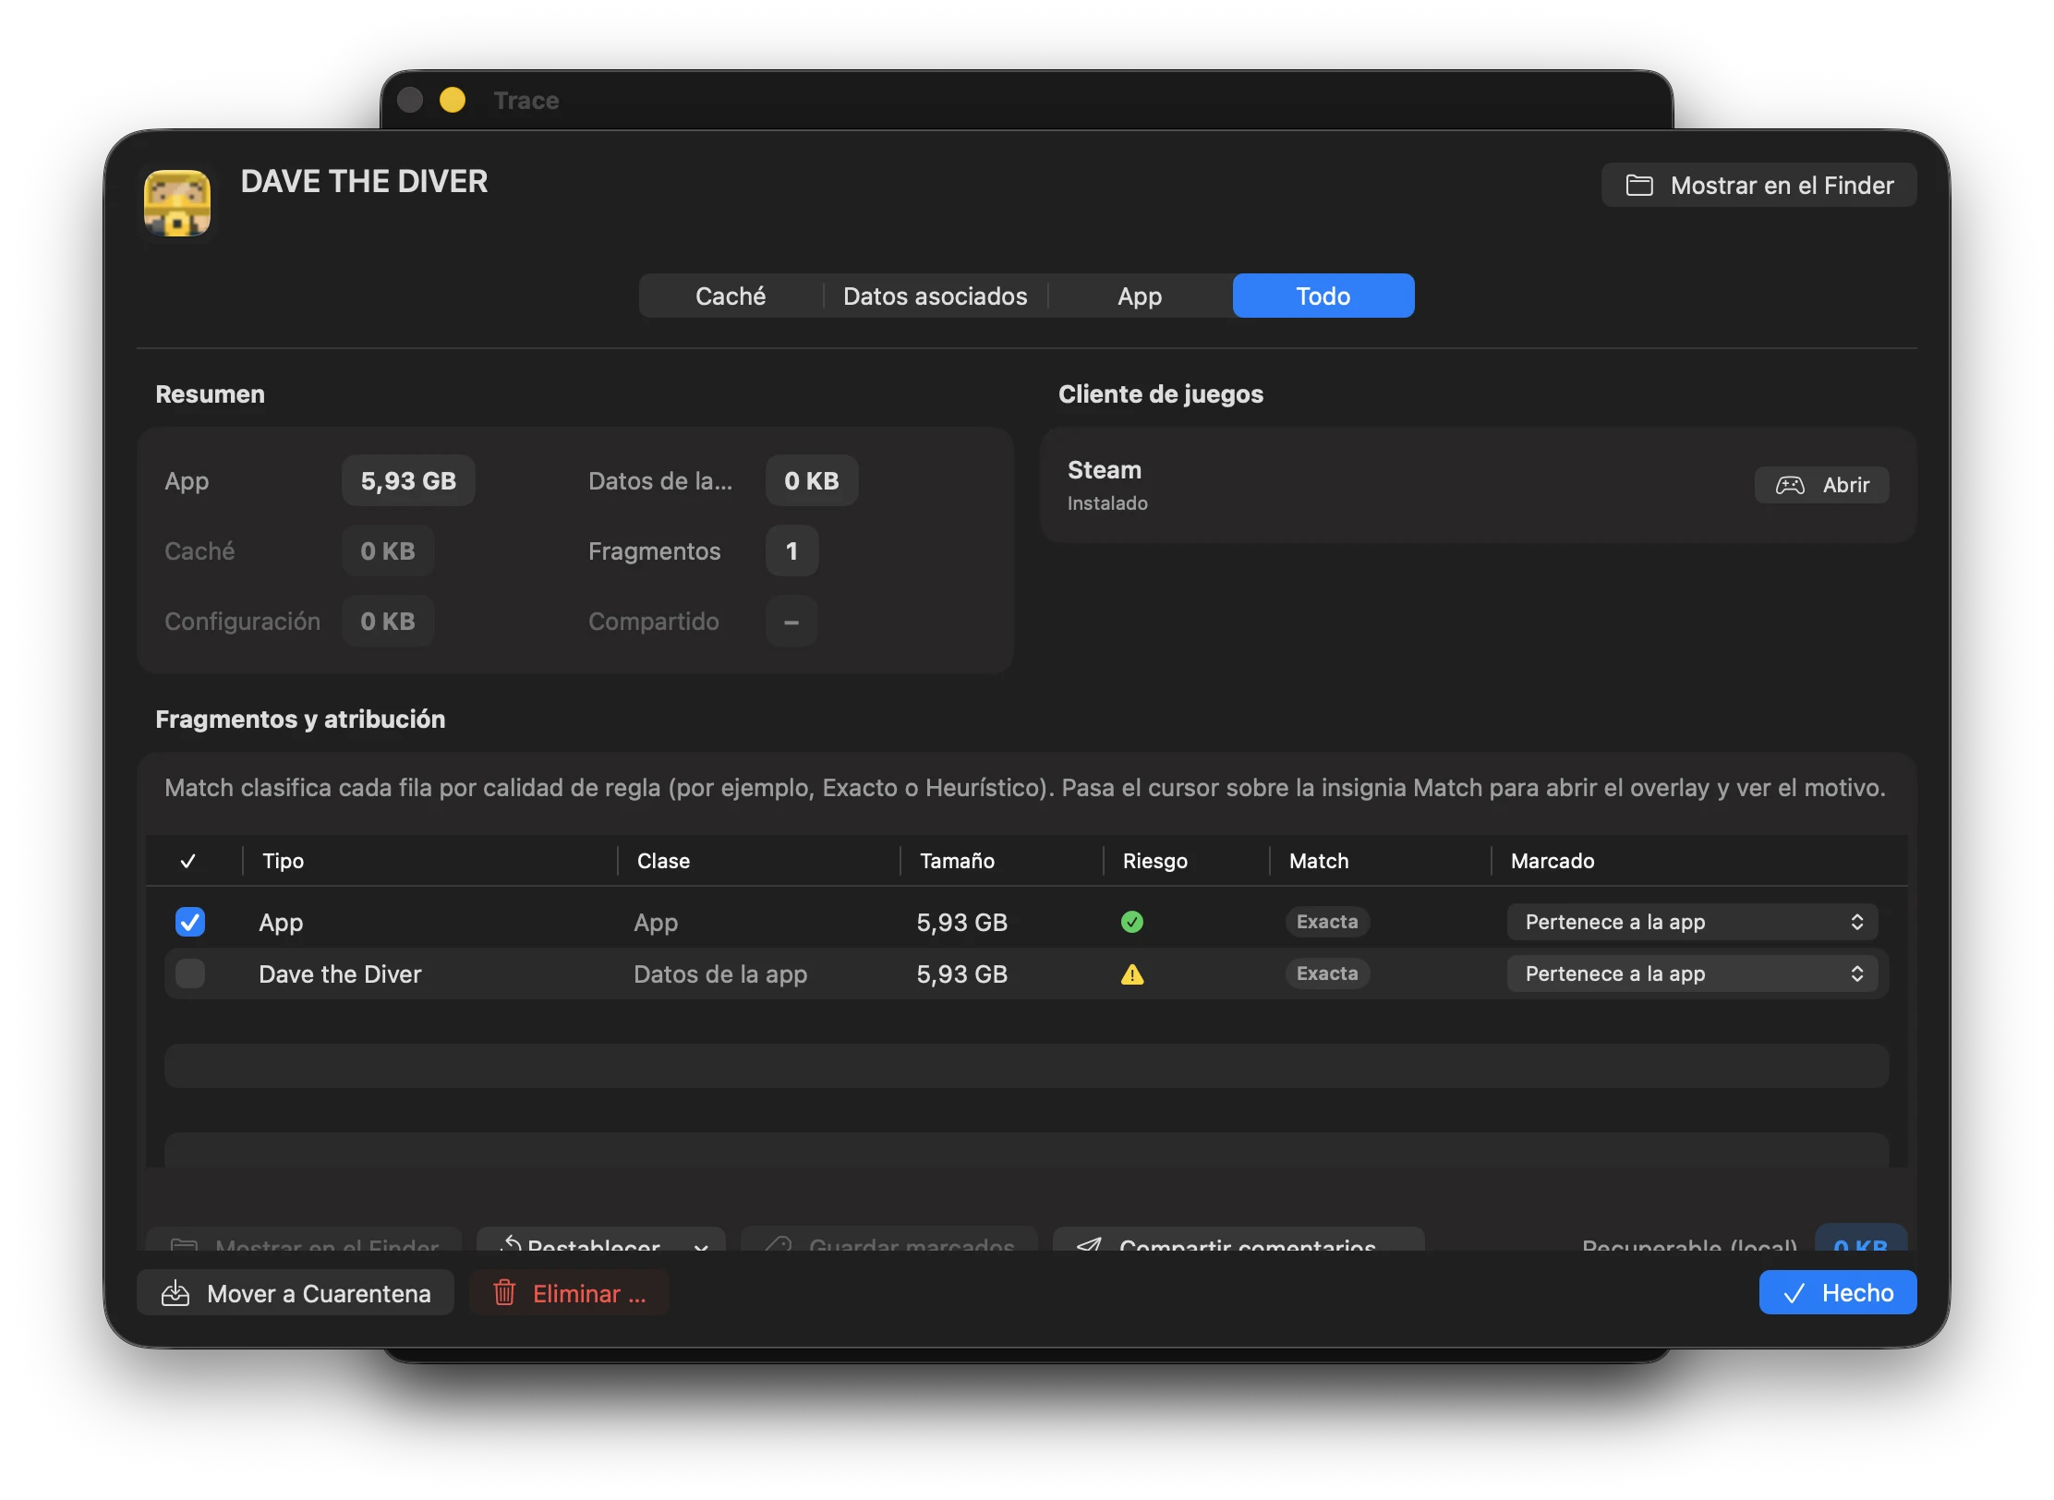Open Marcado dropdown for Dave the Diver row
Viewport: 2054px width, 1500px height.
click(1692, 974)
